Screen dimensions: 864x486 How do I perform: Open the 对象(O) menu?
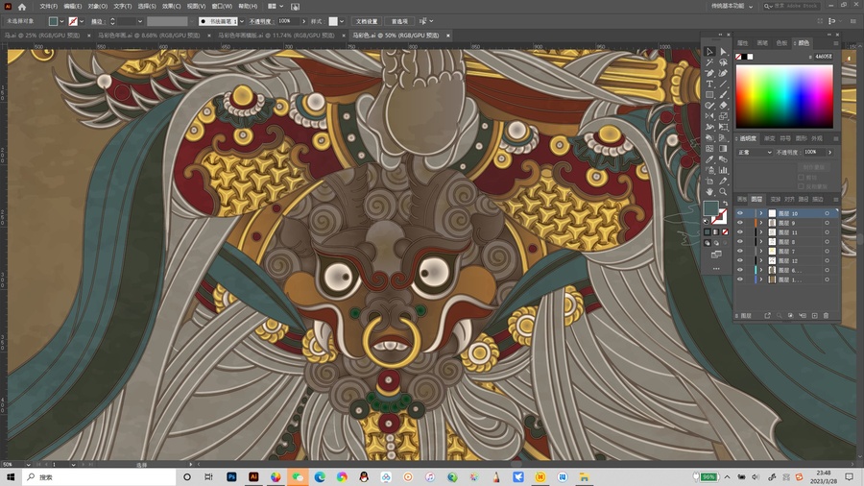[x=98, y=7]
